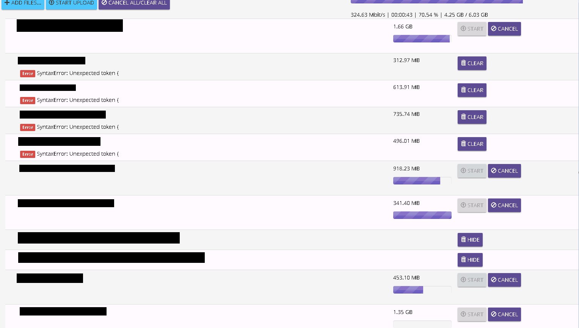Screen dimensions: 579x328
Task: Cancel the 453.10 MB upload
Action: click(x=504, y=280)
